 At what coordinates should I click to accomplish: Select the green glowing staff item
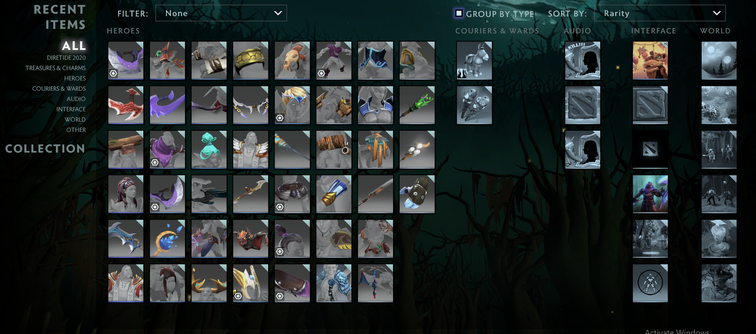417,105
